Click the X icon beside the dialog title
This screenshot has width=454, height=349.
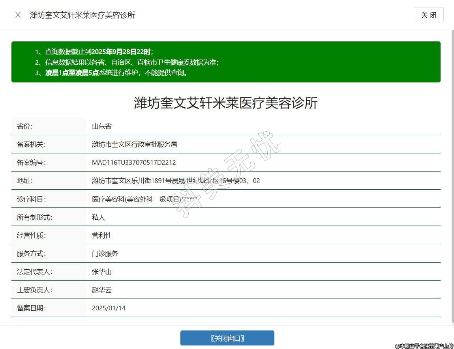(x=18, y=15)
